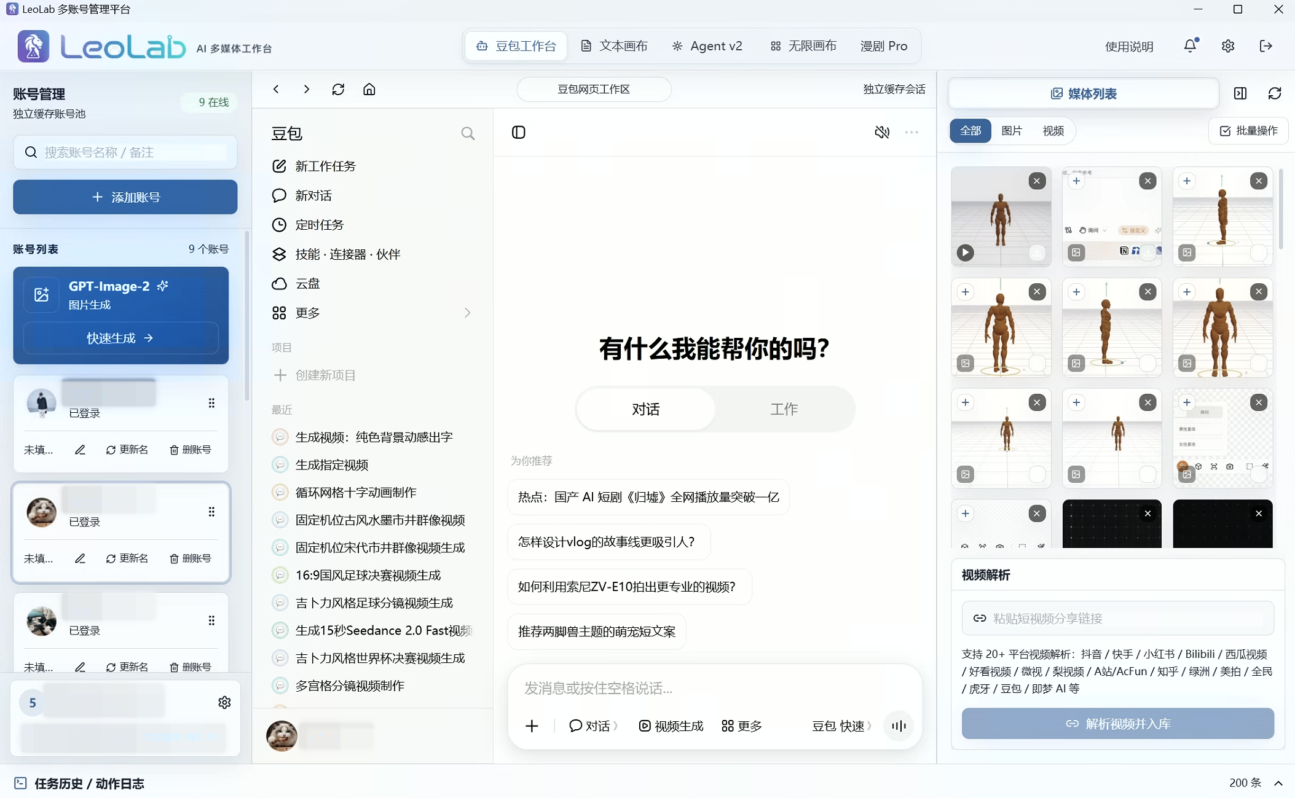Filter media by 图片
This screenshot has height=798, width=1295.
(x=1012, y=131)
